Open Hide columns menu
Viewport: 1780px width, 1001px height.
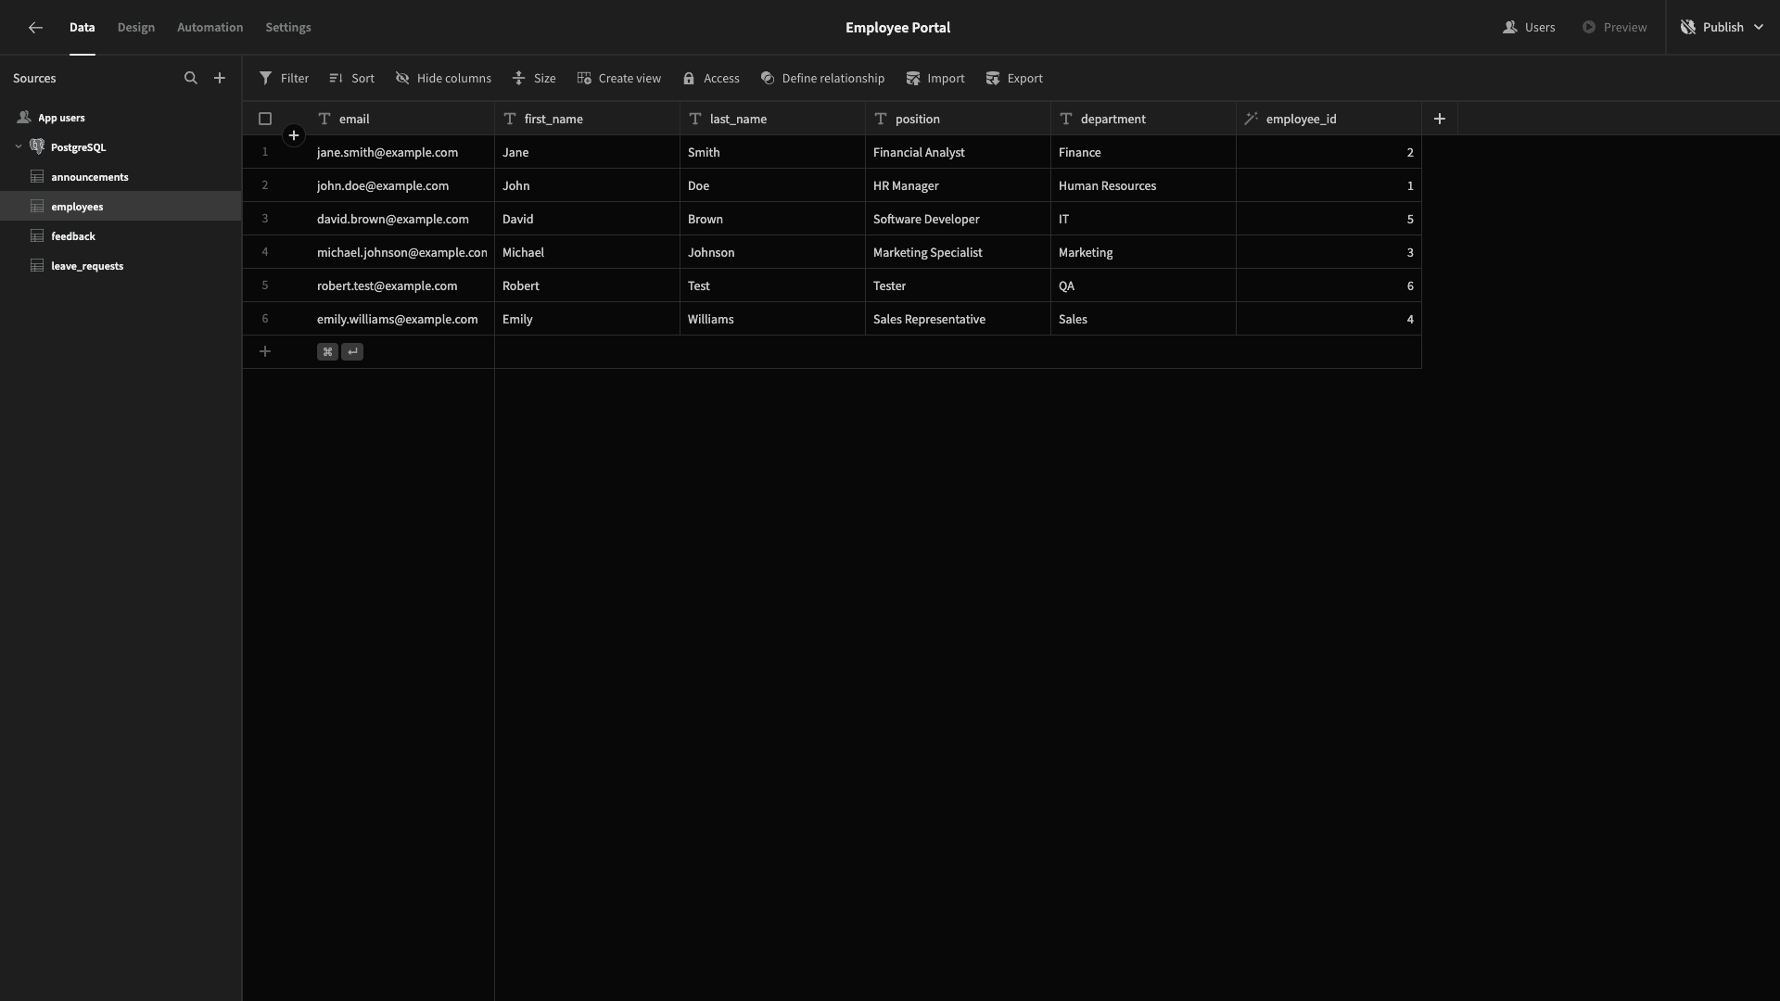click(x=443, y=79)
